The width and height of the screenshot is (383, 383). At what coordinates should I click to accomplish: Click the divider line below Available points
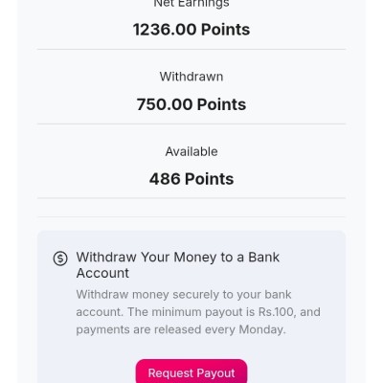[191, 198]
